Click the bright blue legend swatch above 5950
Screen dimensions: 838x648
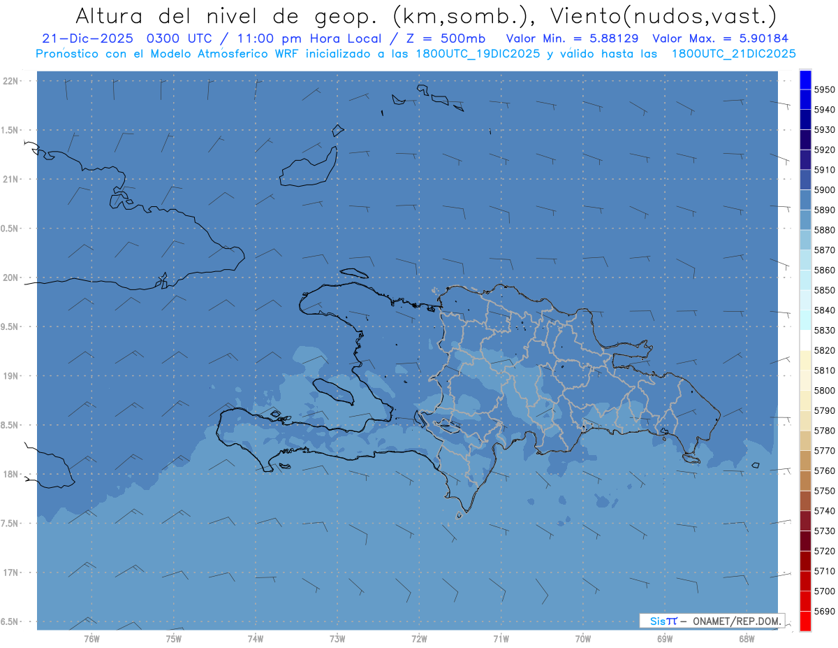(x=805, y=80)
